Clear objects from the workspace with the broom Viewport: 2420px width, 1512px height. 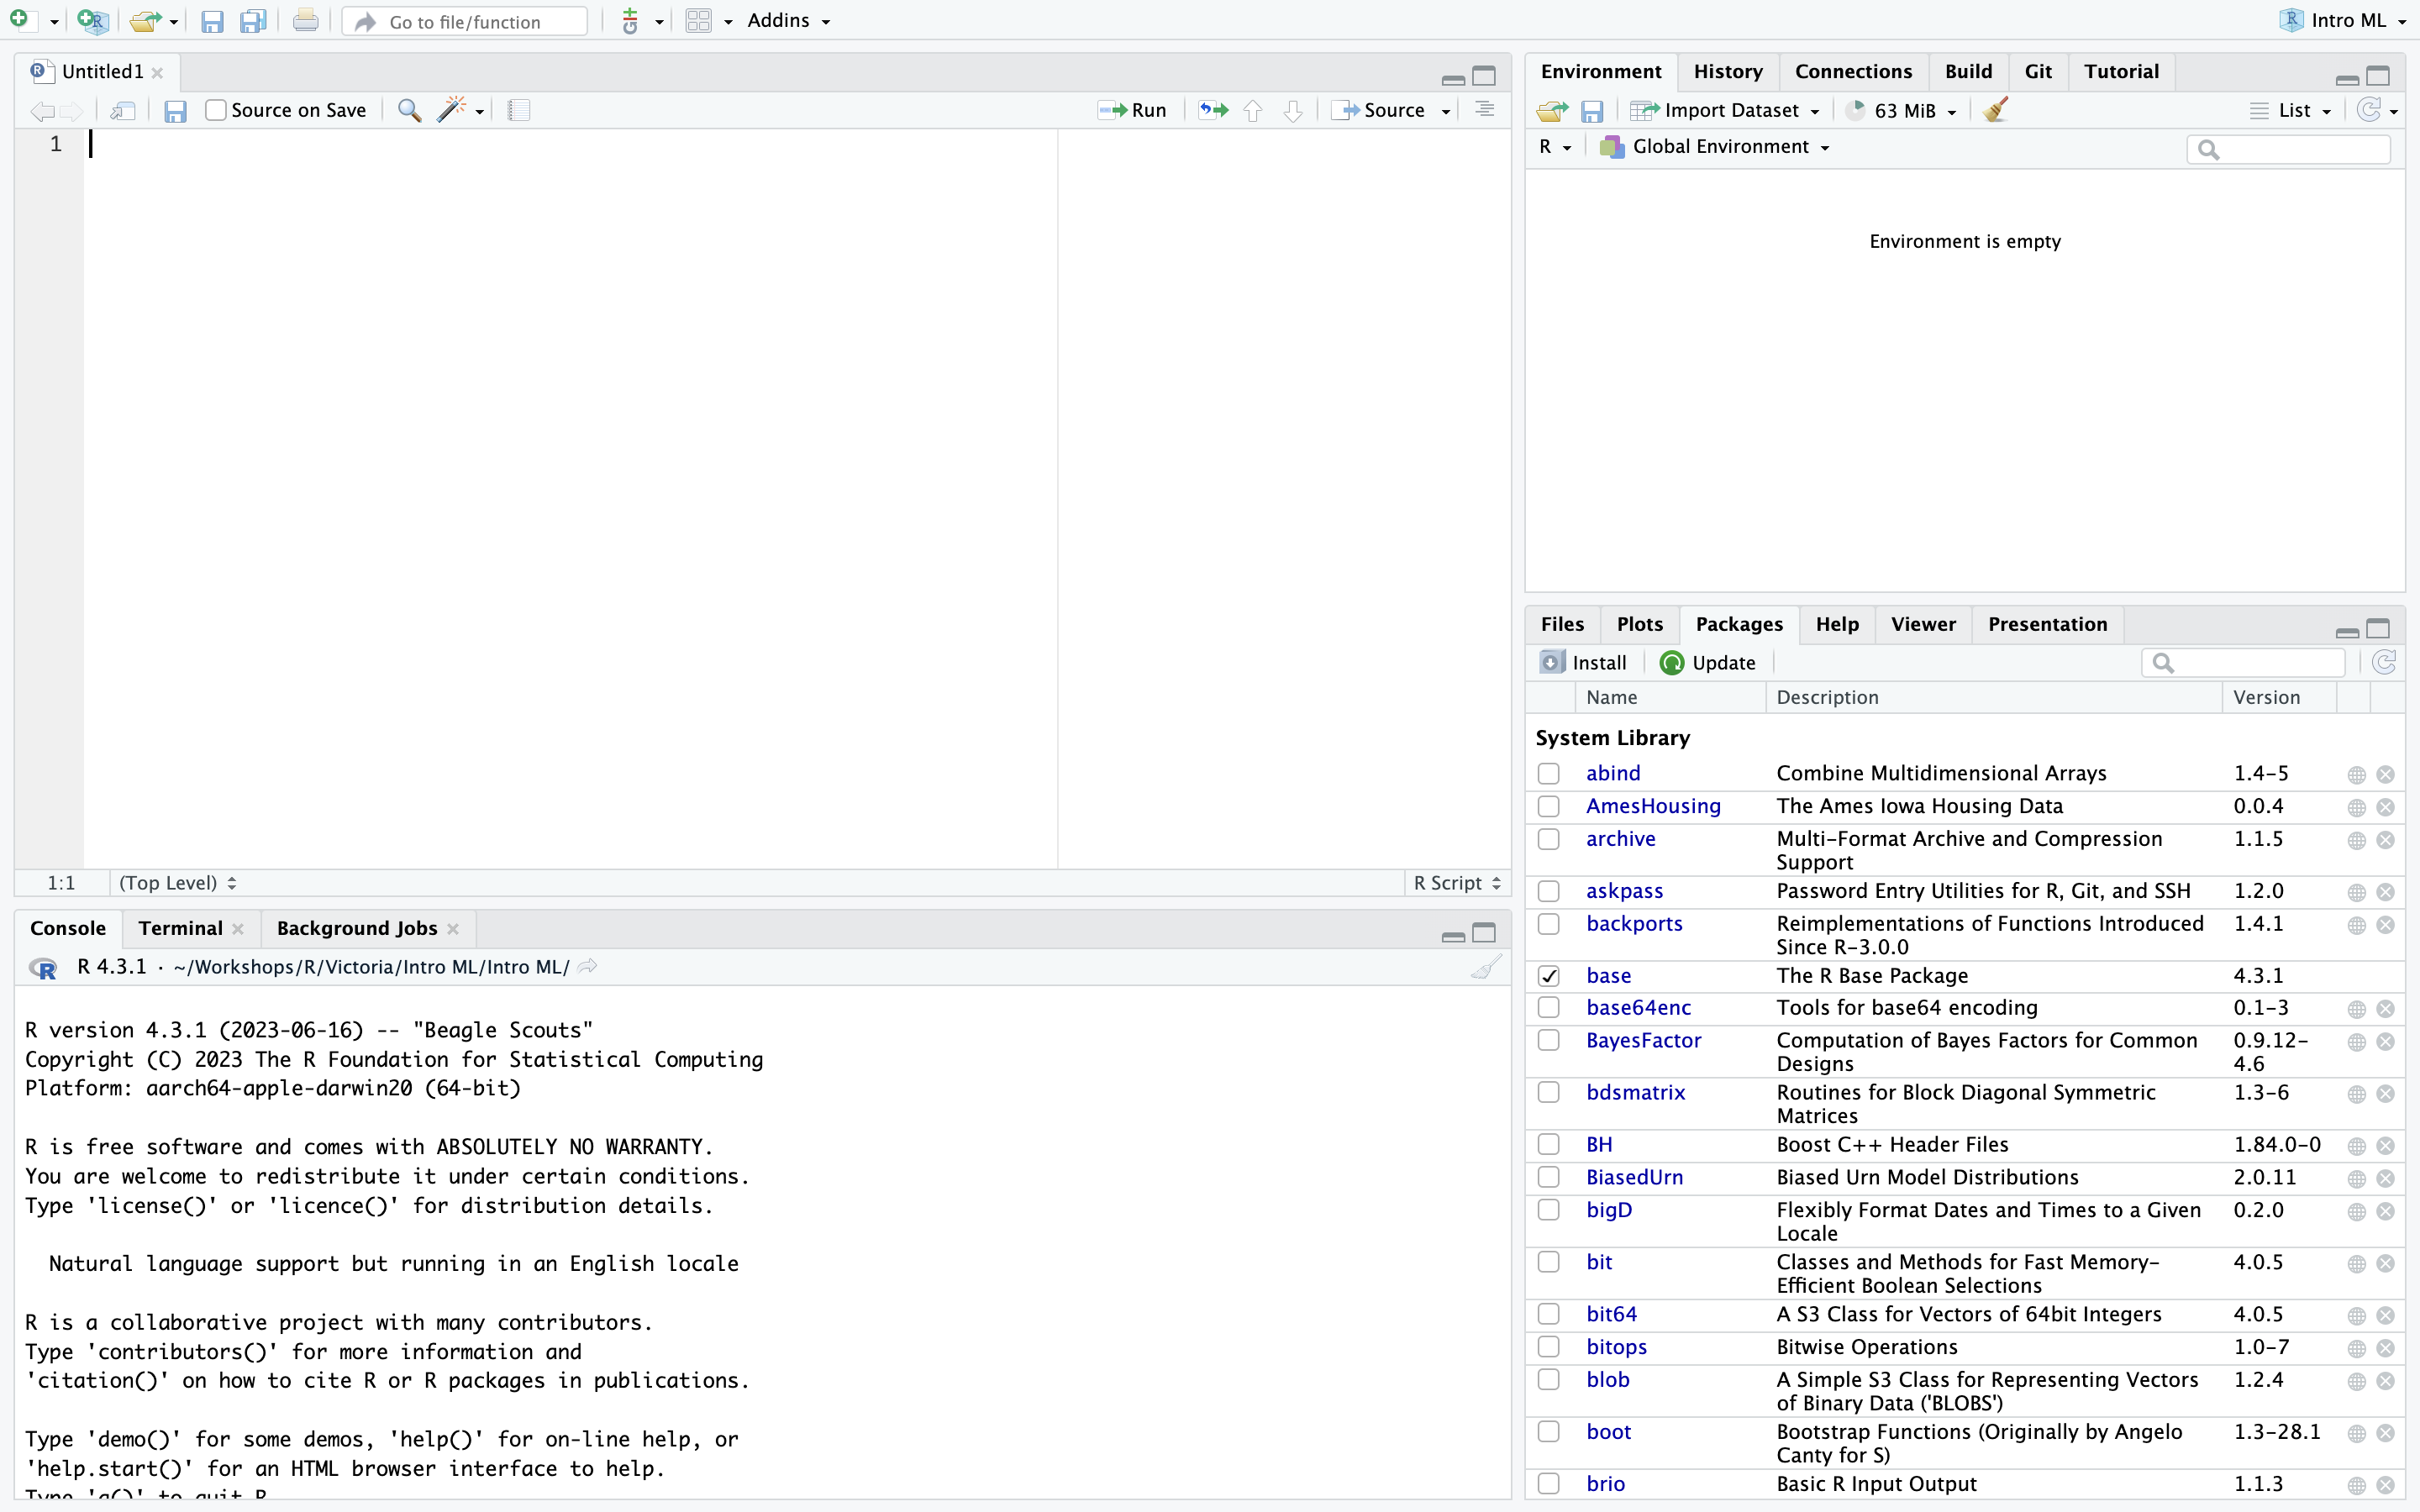click(1995, 110)
